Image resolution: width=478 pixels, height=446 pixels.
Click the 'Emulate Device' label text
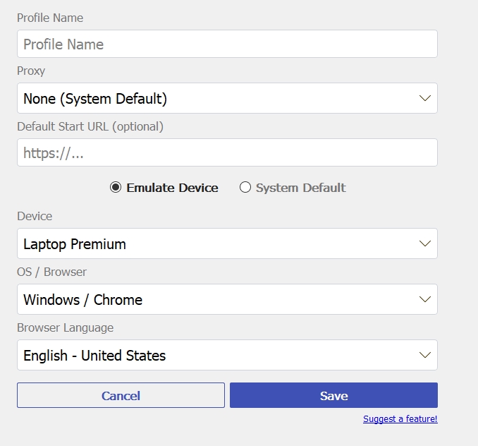[173, 188]
